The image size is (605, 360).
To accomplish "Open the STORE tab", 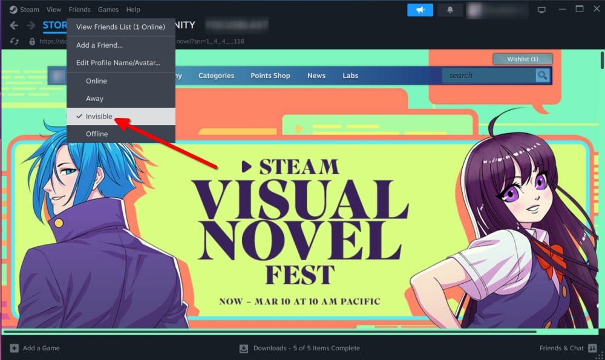I will point(54,25).
